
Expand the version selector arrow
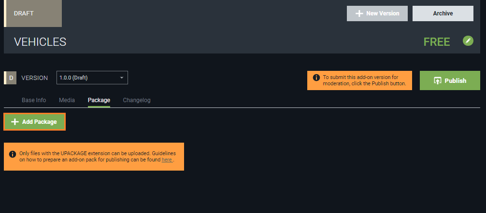tap(122, 78)
